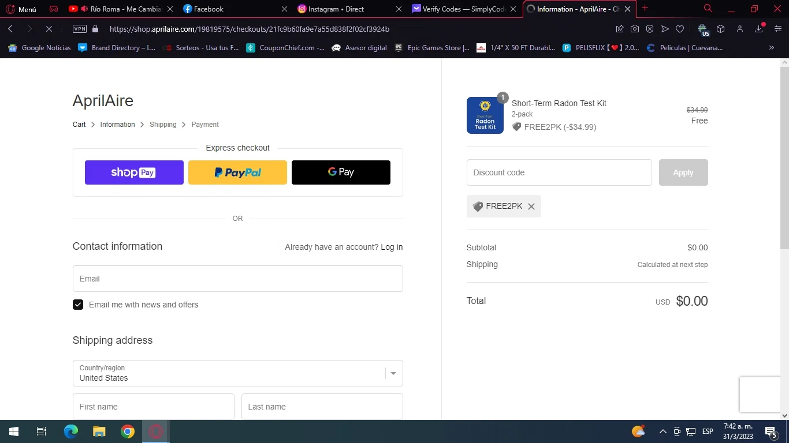Viewport: 789px width, 443px height.
Task: Open the GX Corner gamepad icon
Action: click(53, 9)
